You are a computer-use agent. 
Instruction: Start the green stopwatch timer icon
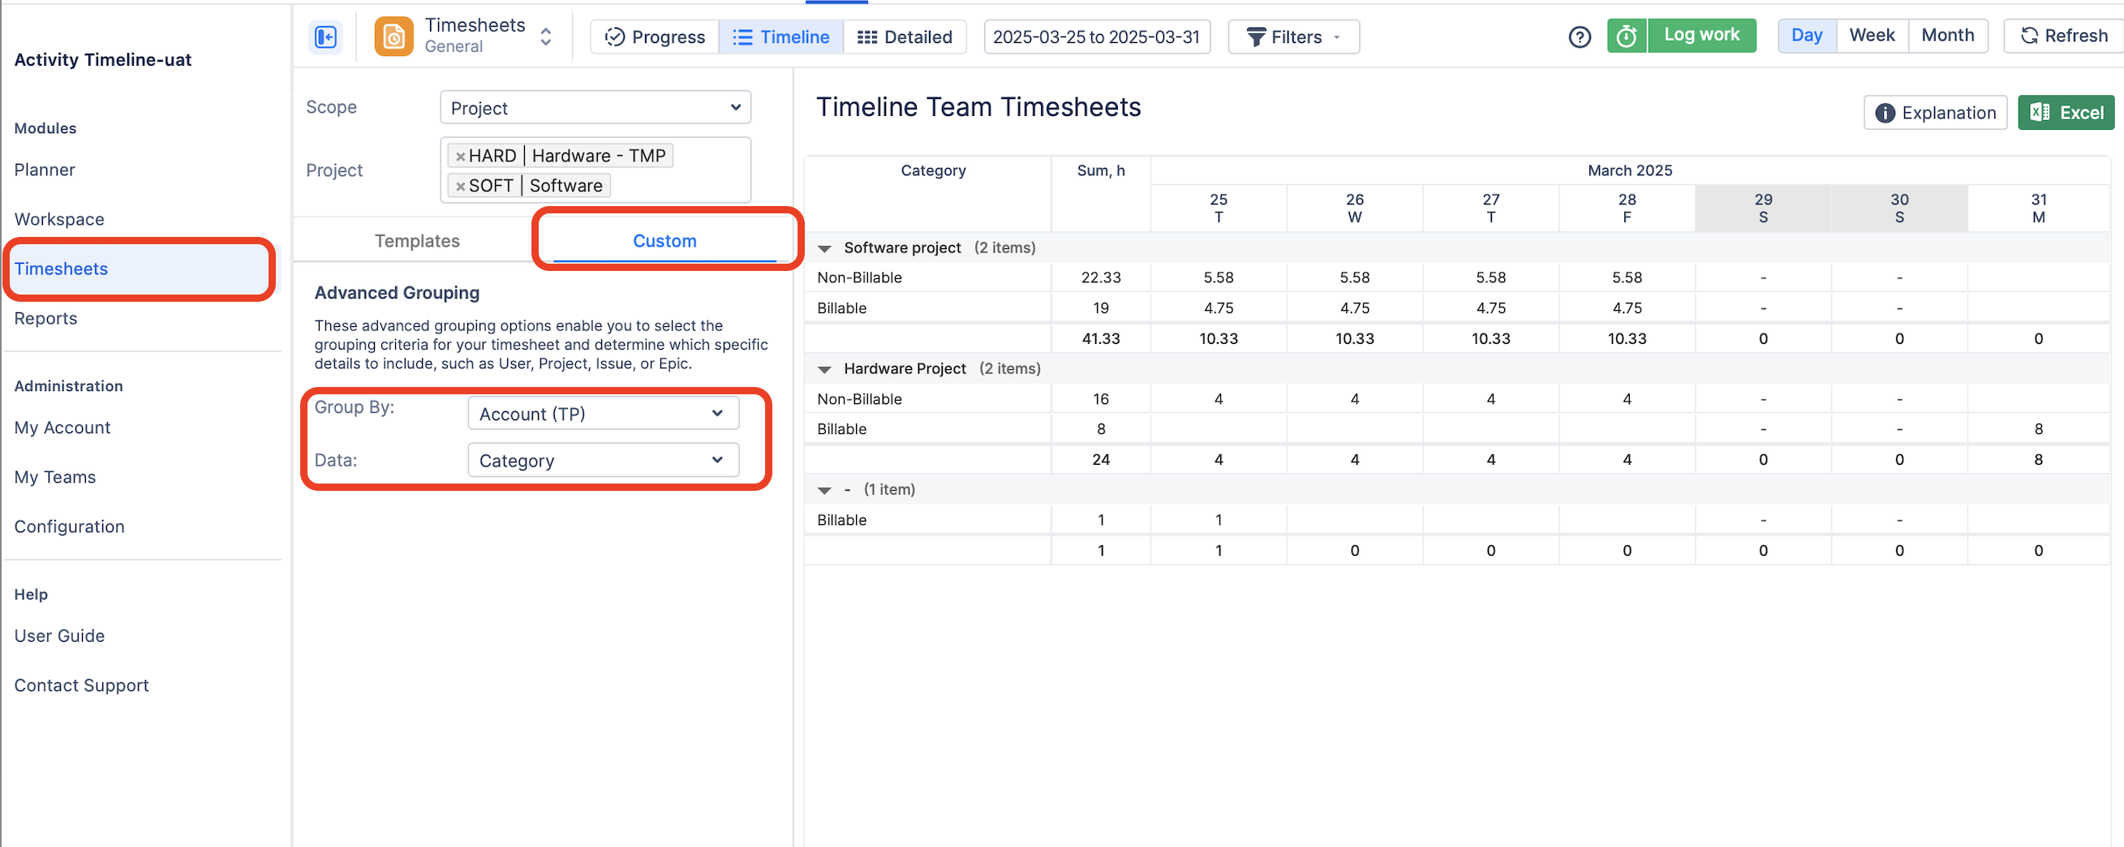click(1626, 37)
